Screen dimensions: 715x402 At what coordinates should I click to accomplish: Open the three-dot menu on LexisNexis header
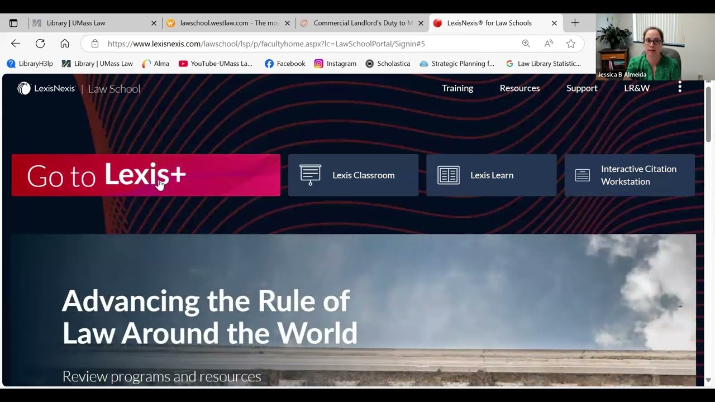tap(680, 87)
